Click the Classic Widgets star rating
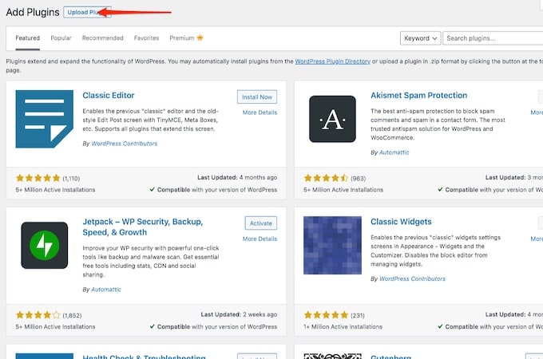Image resolution: width=543 pixels, height=359 pixels. (326, 315)
